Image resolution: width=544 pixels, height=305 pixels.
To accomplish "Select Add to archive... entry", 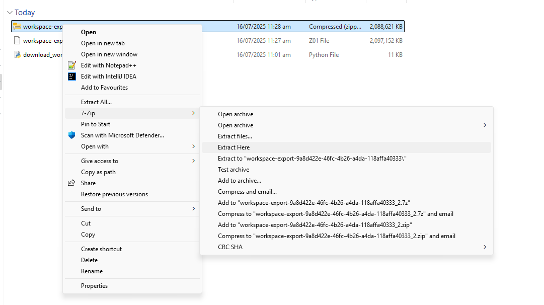I will point(240,181).
